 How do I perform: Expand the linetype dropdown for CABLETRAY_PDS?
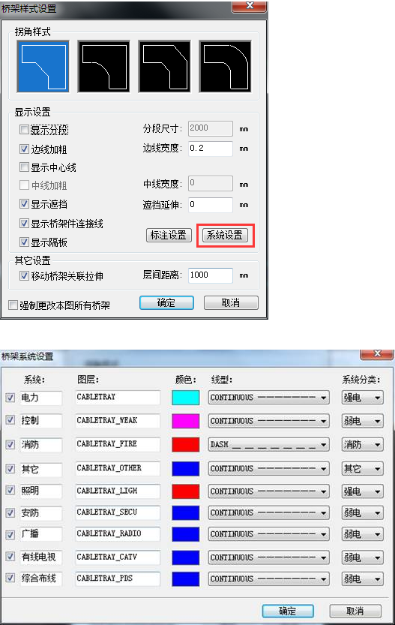[x=269, y=578]
